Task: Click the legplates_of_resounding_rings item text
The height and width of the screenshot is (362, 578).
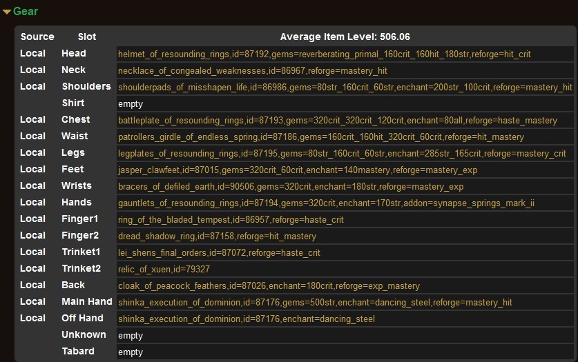Action: 342,153
